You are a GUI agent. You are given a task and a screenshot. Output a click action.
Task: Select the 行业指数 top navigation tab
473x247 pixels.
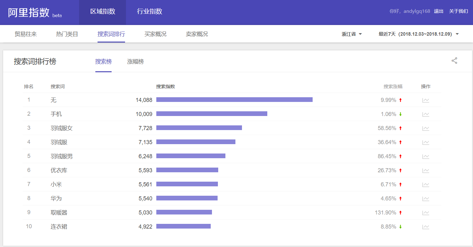(149, 12)
